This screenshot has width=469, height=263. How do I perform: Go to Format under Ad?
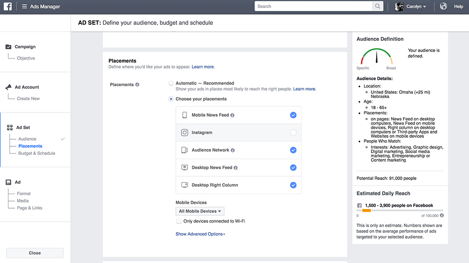click(23, 193)
